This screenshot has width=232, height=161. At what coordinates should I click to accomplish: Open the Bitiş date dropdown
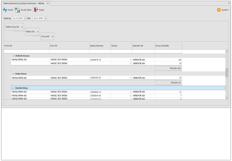(45, 18)
